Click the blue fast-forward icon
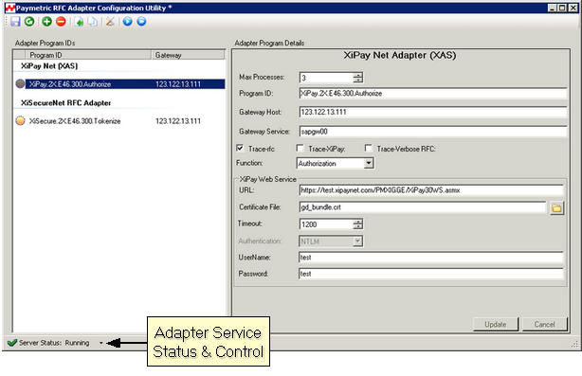The height and width of the screenshot is (376, 582). 141,22
